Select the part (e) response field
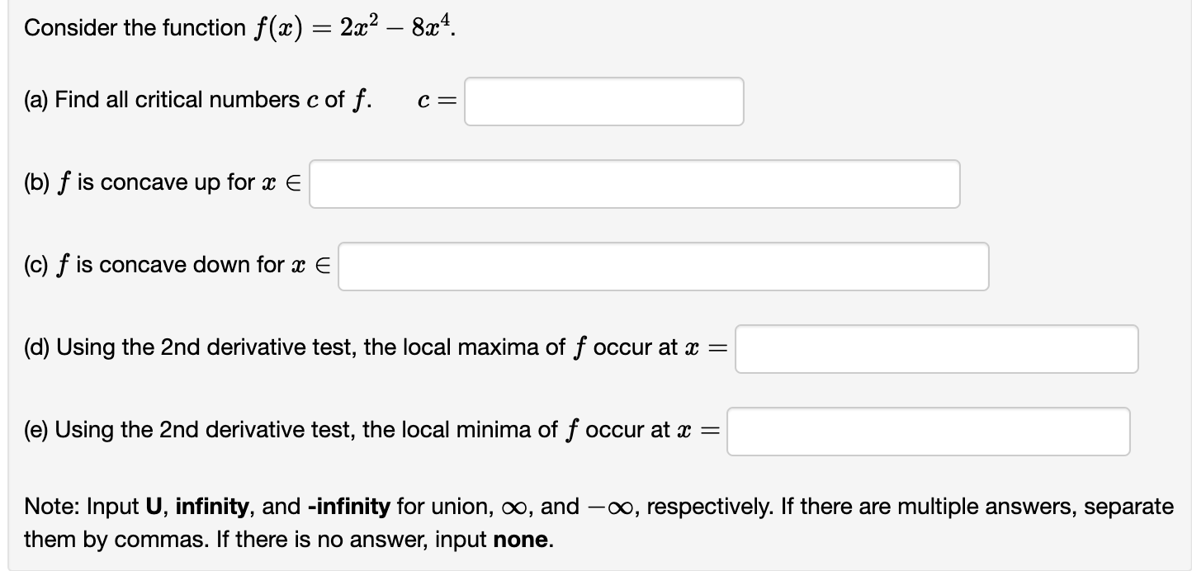The height and width of the screenshot is (571, 1192). tap(928, 430)
